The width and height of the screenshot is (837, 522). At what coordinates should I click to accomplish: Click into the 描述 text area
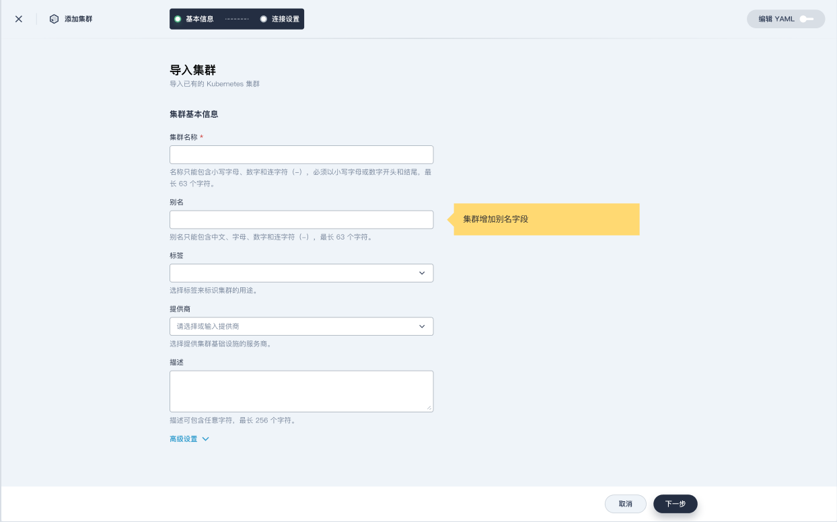301,391
